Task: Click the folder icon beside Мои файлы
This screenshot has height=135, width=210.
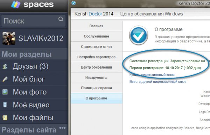Action: [5, 118]
